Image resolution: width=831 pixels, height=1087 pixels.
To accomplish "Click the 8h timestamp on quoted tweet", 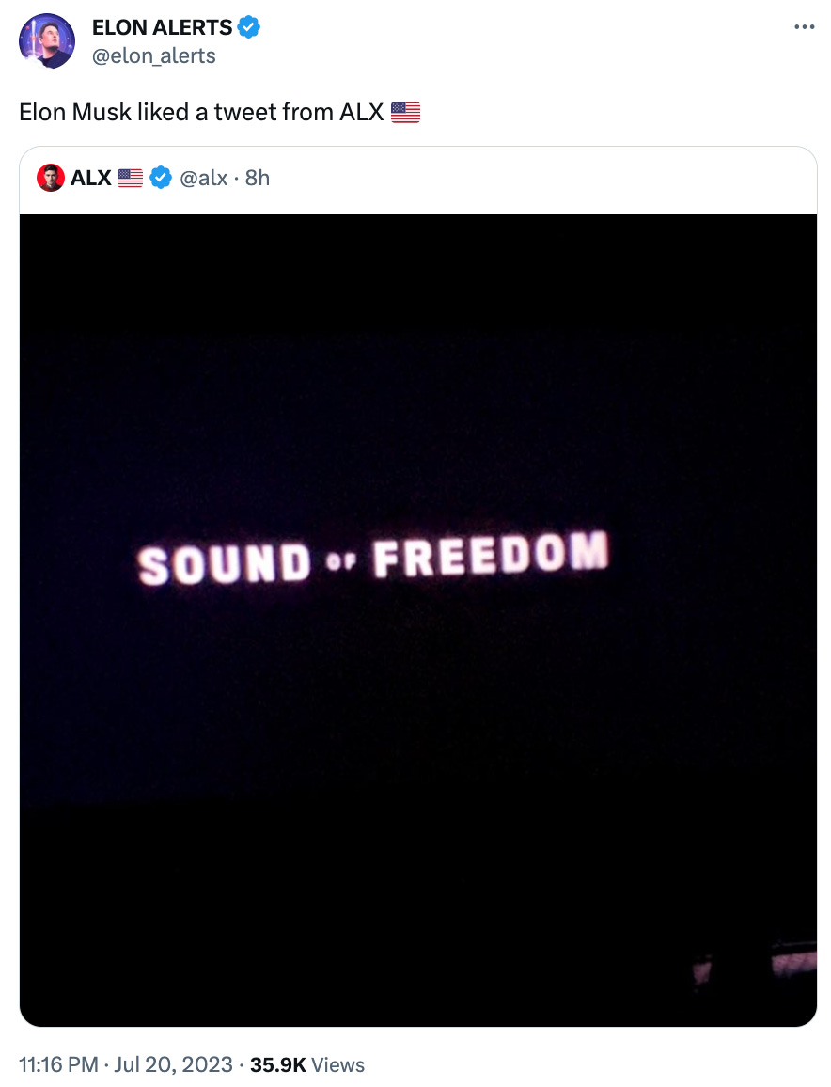I will point(258,178).
